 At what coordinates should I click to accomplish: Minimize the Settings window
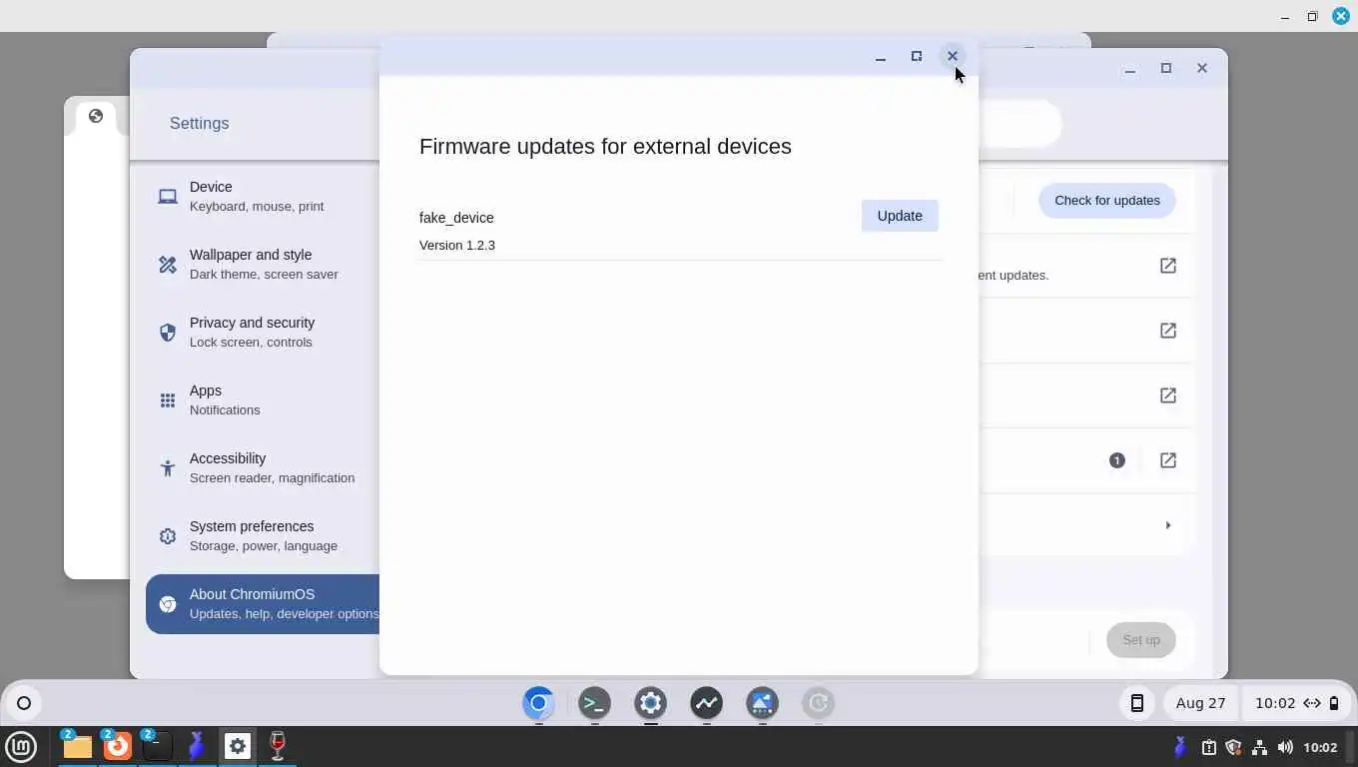(1129, 69)
